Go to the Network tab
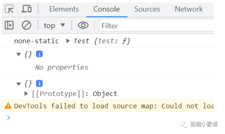 pos(189,9)
